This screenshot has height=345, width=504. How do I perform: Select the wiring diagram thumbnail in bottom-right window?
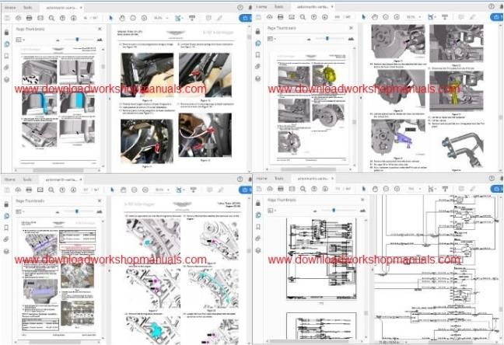coord(321,259)
